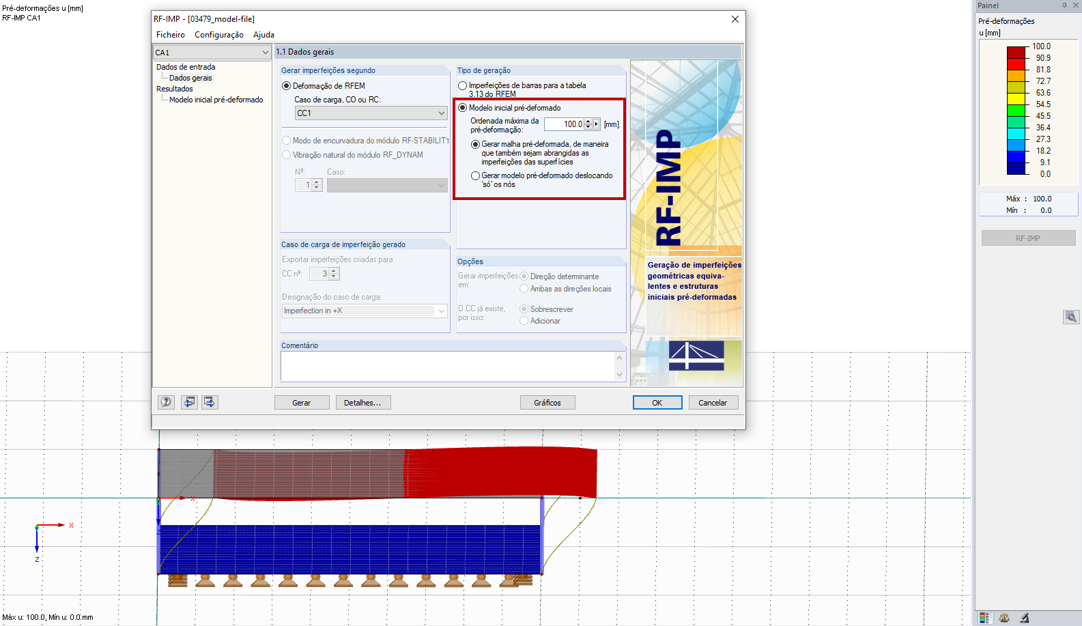Select 'Gerar malha pré-deformada' radio option
The height and width of the screenshot is (626, 1082).
(475, 145)
